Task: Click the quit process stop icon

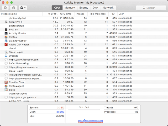Action: pyautogui.click(x=6, y=8)
